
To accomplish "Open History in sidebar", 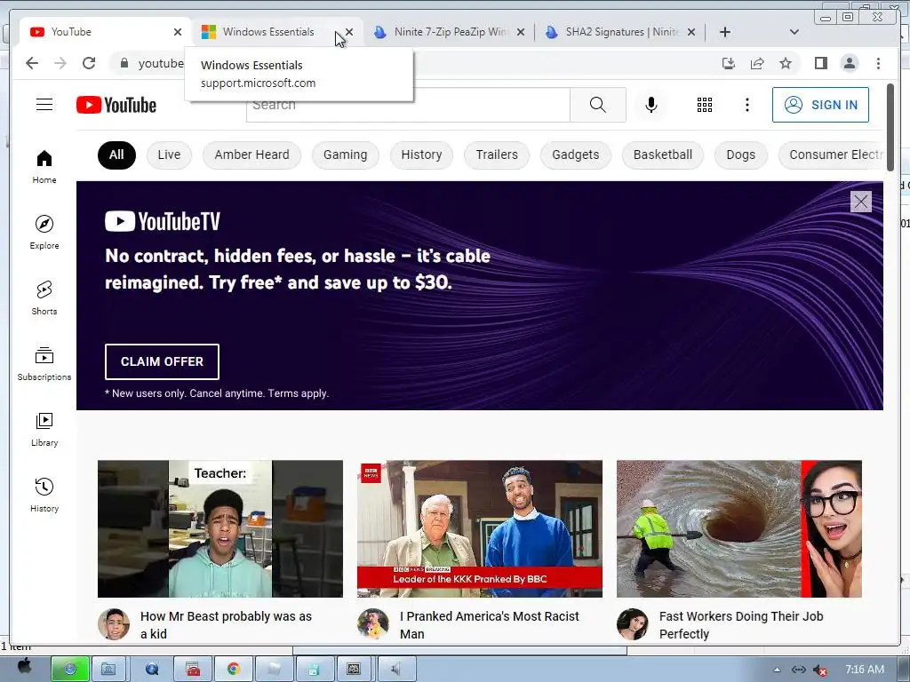I will click(44, 496).
